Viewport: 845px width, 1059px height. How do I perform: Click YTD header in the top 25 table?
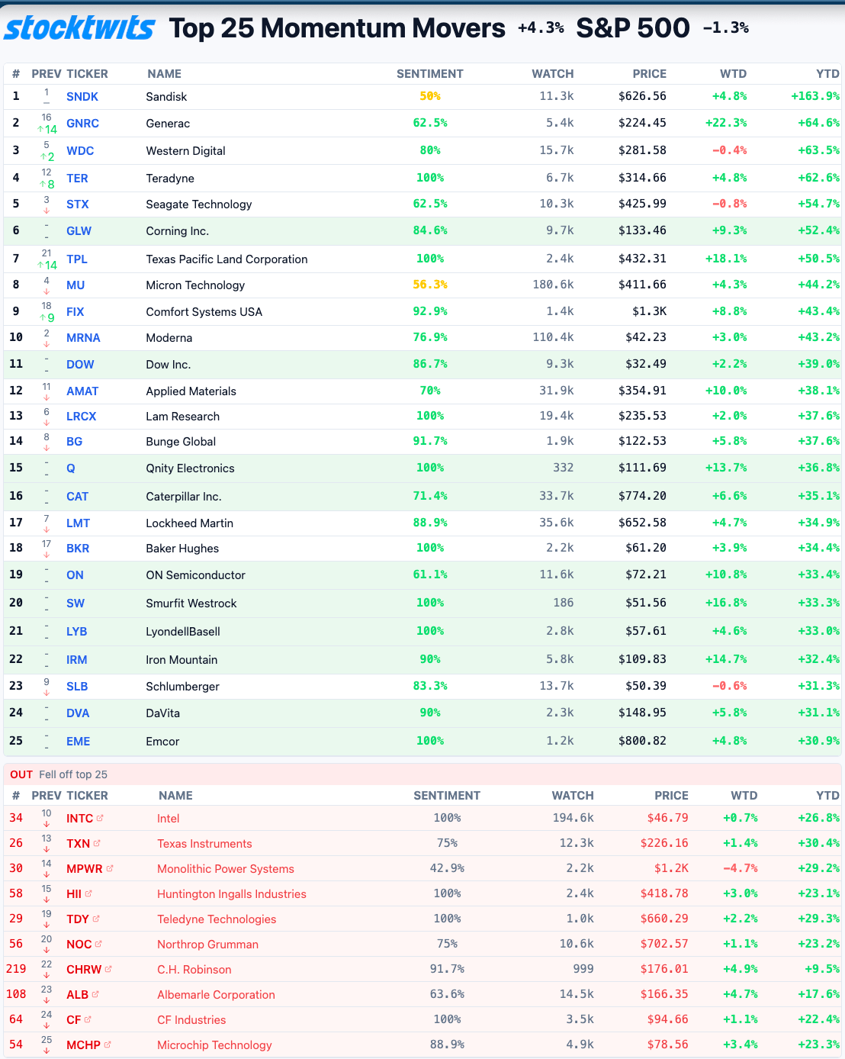[827, 74]
